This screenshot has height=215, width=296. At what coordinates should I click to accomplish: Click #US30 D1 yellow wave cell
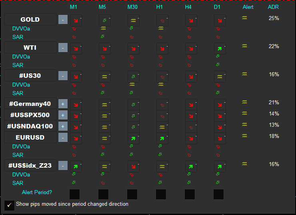(220, 77)
